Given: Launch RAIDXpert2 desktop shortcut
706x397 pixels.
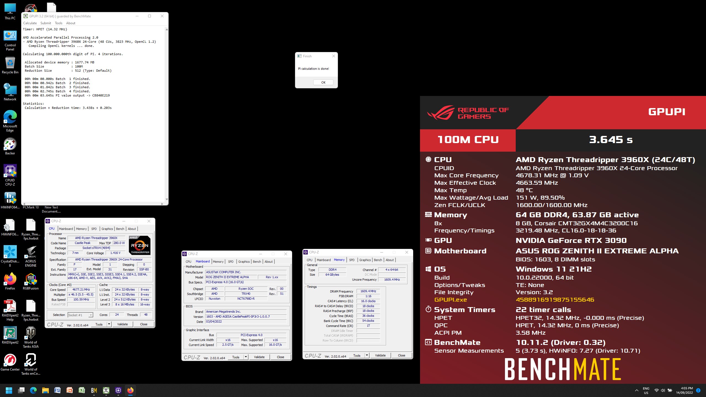Looking at the screenshot, I should (x=10, y=336).
